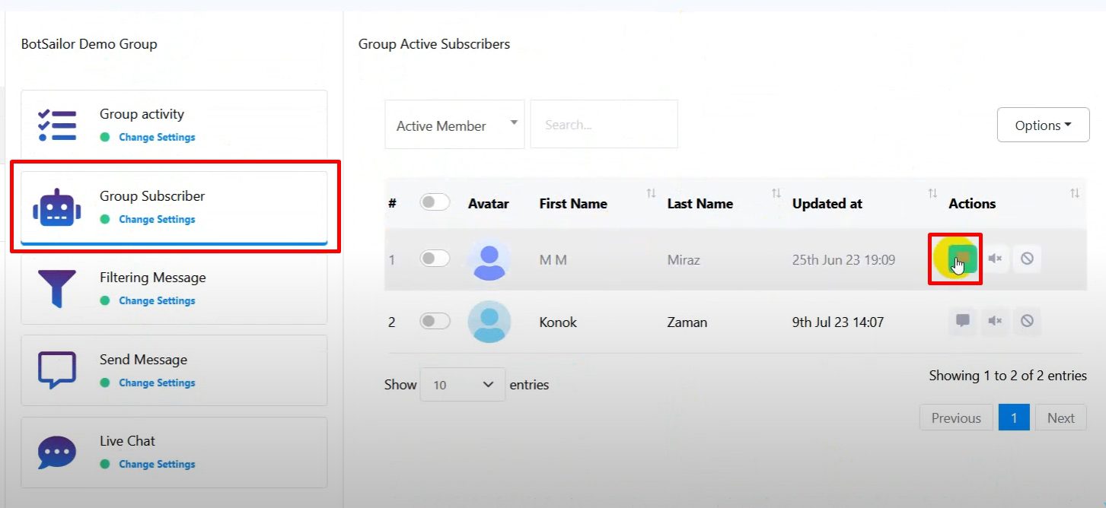Viewport: 1106px width, 508px height.
Task: Mute subscriber M M Miraz
Action: click(x=995, y=259)
